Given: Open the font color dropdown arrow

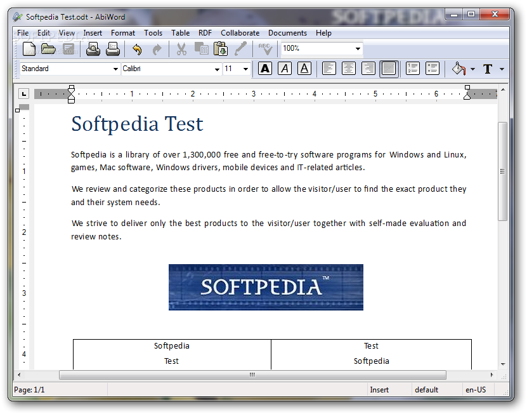Looking at the screenshot, I should point(502,69).
